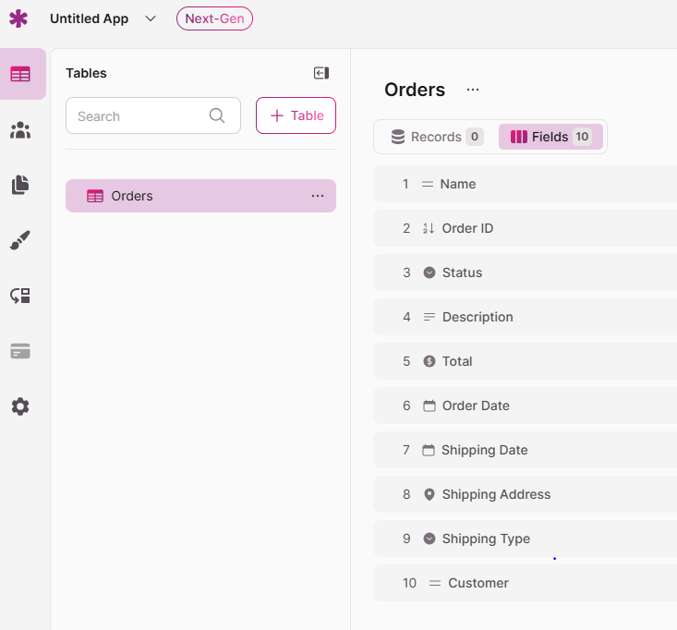
Task: Open the Tables section in sidebar
Action: (x=20, y=74)
